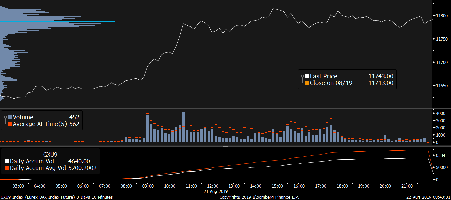Select the Last Price legend label
The image size is (451, 200).
click(323, 76)
